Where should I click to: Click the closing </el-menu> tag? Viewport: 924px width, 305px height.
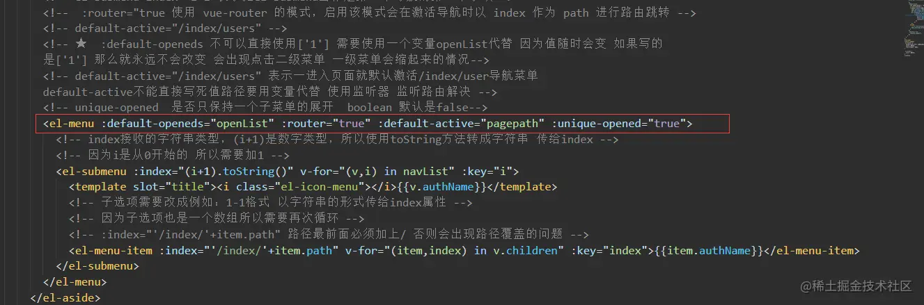(75, 282)
